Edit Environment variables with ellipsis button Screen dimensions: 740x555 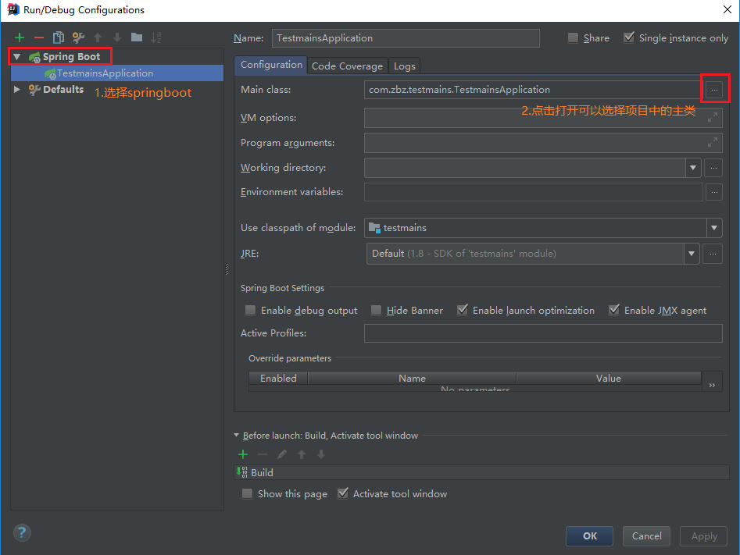point(714,192)
